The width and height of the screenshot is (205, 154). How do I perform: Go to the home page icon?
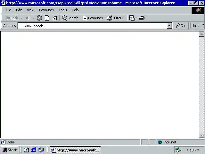coord(55,18)
